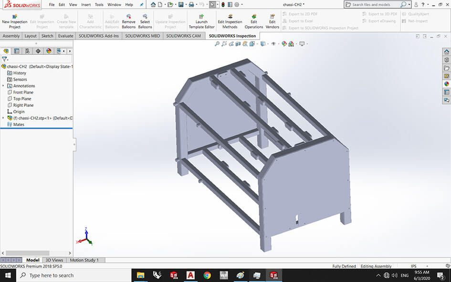Expand the chassi-CH2.stp component node
Image resolution: width=451 pixels, height=282 pixels.
(3, 118)
